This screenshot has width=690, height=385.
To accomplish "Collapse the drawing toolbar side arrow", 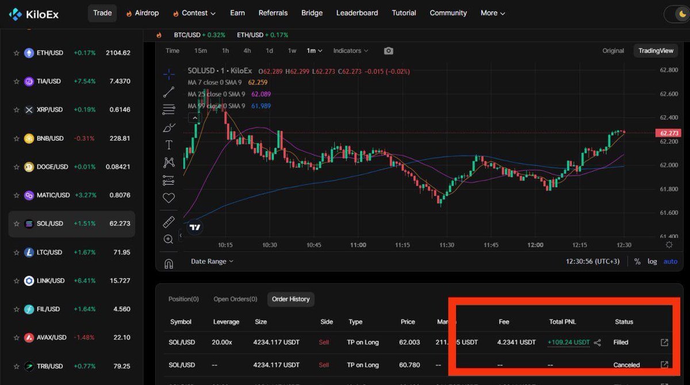I will point(181,236).
